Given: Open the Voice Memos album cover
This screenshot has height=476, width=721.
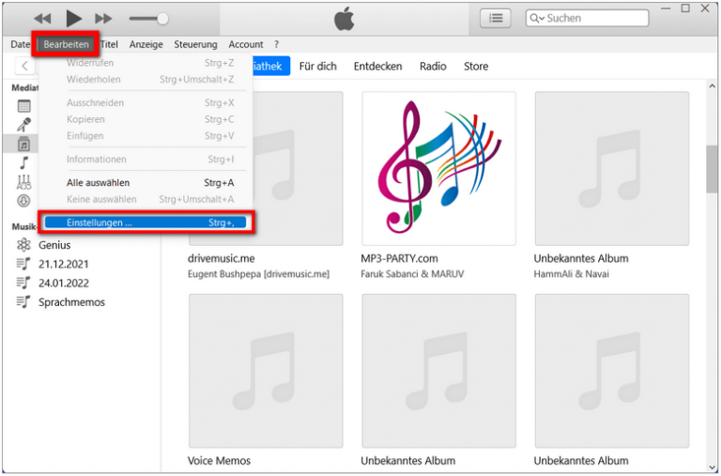Looking at the screenshot, I should click(266, 371).
